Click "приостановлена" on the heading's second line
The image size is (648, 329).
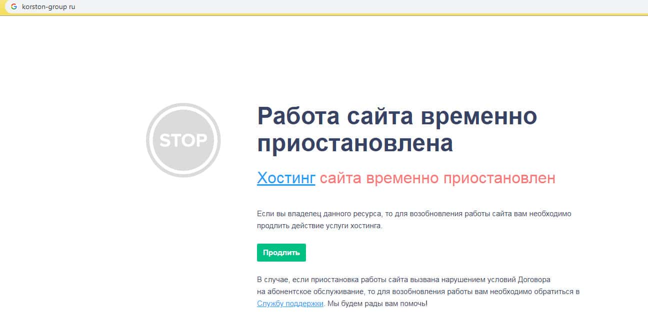pos(355,143)
